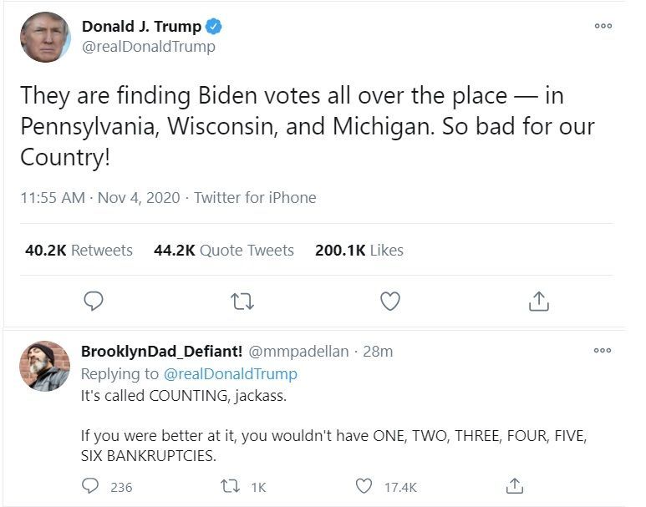This screenshot has height=507, width=646.
Task: Open more options for the main tweet
Action: pos(603,26)
